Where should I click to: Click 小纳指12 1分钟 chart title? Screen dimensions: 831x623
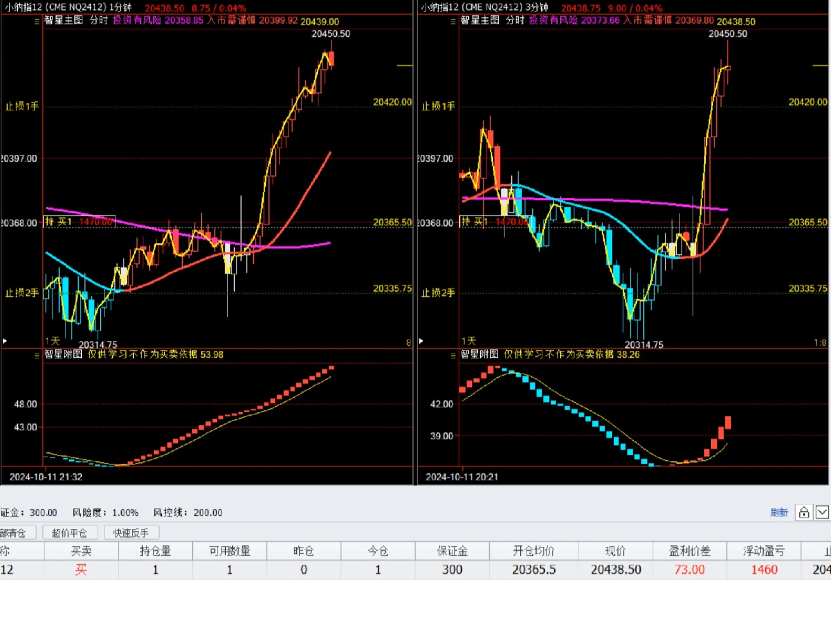[69, 8]
